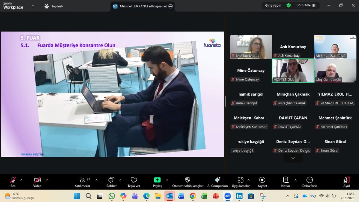
Task: Open Zoom Workplace dropdown chevron
Action: coord(33,6)
